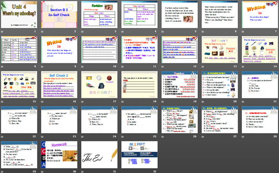
Task: Click the animation star under slide 32
Action: (123, 171)
